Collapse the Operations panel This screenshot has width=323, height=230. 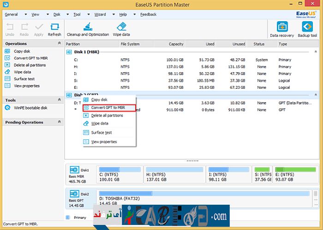[60, 43]
